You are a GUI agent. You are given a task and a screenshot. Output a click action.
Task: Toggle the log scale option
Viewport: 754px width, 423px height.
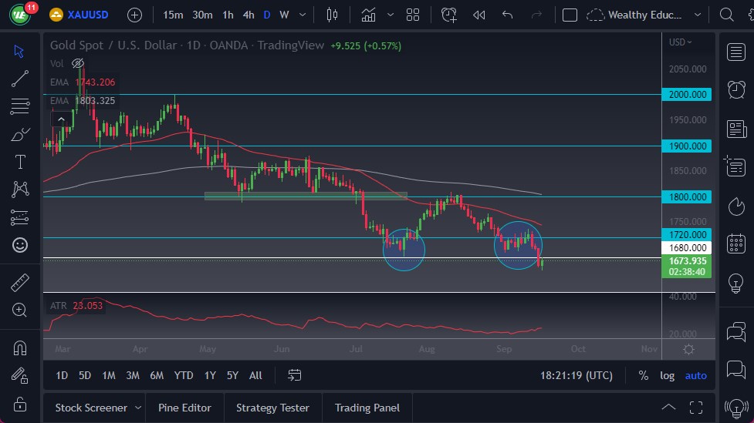pyautogui.click(x=667, y=375)
